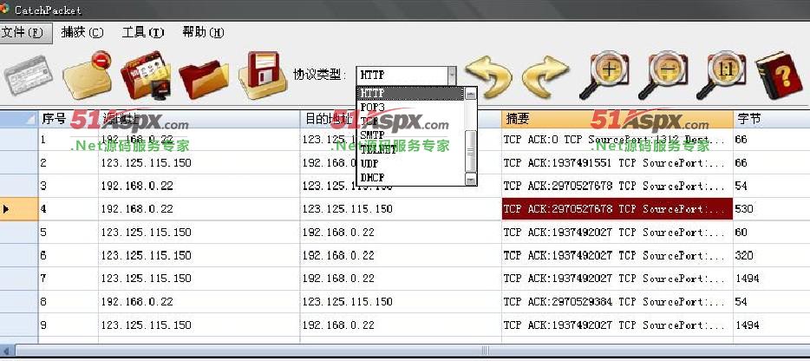
Task: Click destination 123.125.115.150 in row 4
Action: 401,209
